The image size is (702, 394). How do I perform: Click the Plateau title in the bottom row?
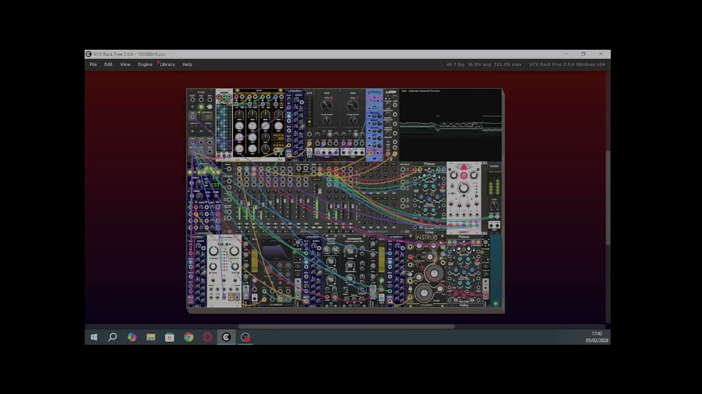(x=464, y=237)
